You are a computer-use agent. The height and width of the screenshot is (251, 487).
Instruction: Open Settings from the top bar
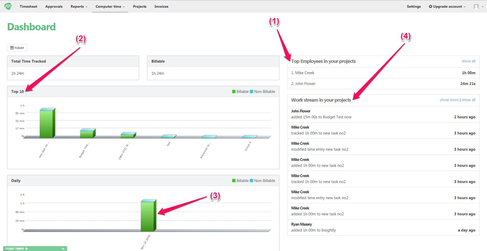414,7
